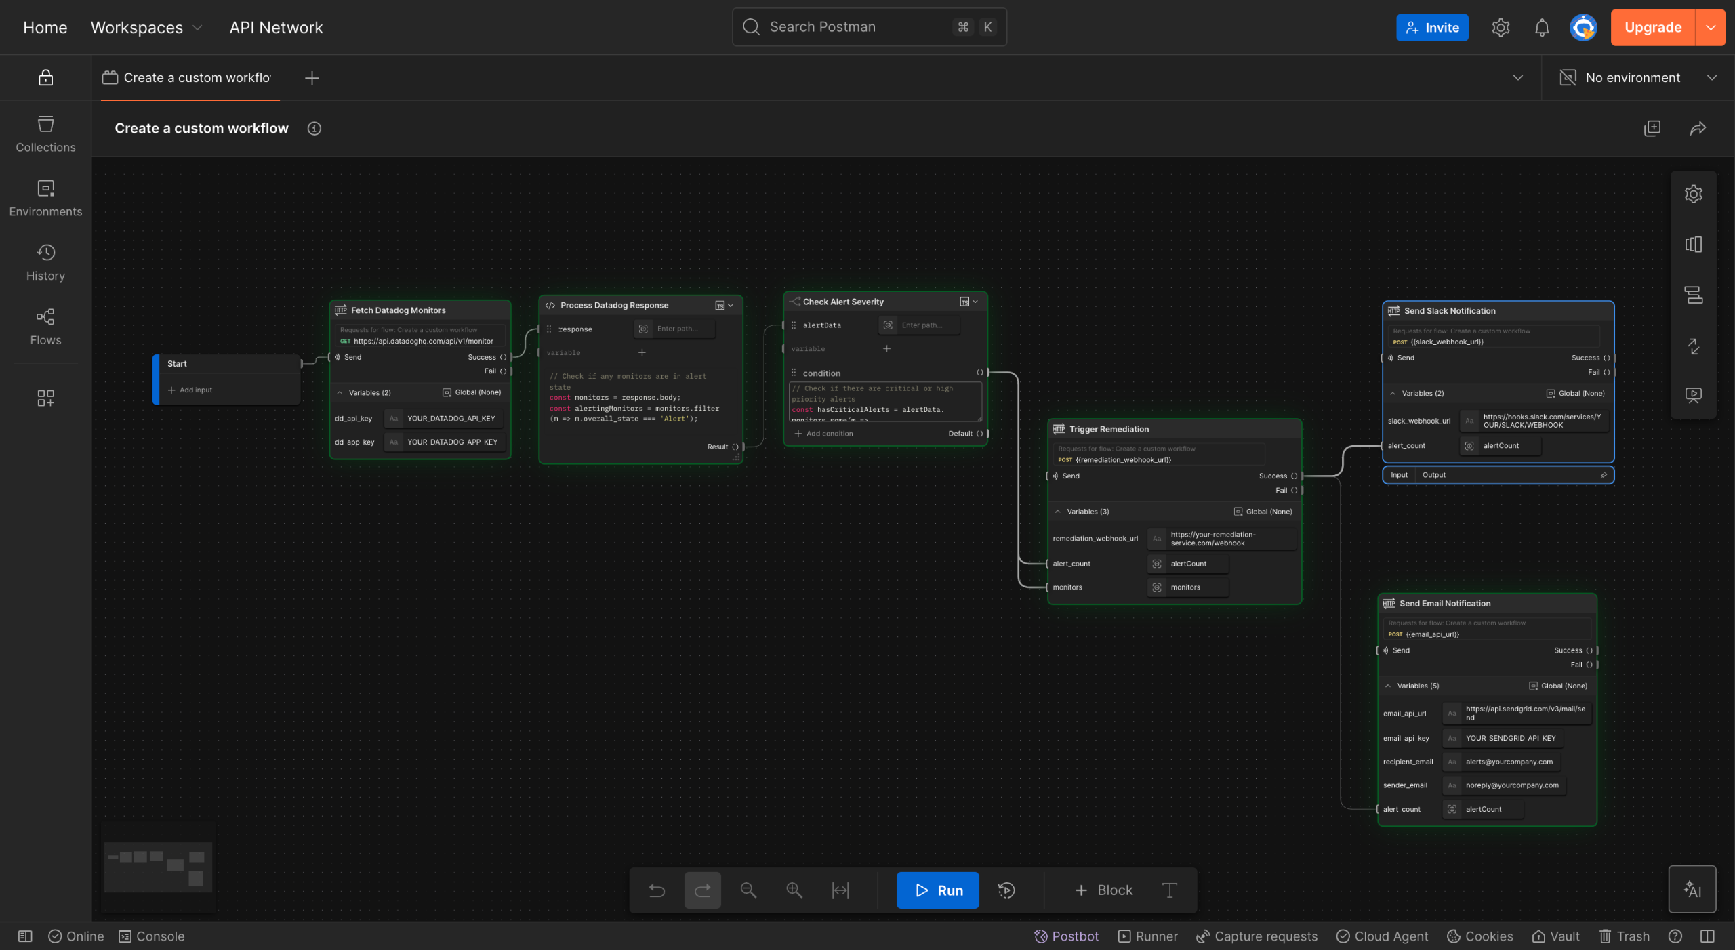The width and height of the screenshot is (1735, 950).
Task: Click the undo arrow in bottom toolbar
Action: coord(657,890)
